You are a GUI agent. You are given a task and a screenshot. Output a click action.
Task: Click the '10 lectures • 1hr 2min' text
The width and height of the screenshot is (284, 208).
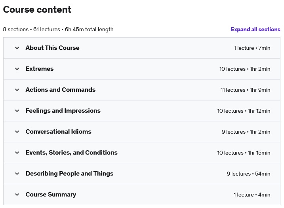pos(245,69)
